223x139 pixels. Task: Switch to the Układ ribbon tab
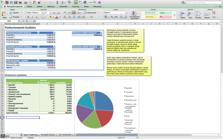pos(30,7)
